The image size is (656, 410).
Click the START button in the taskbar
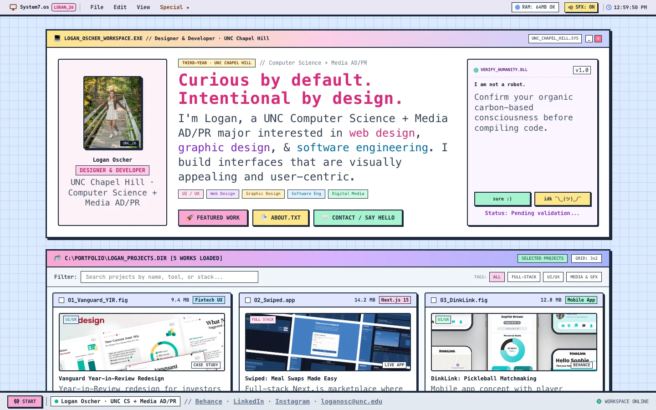[25, 401]
